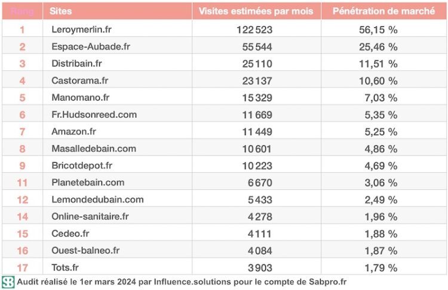Click the Sabpro logo icon in footer
Image resolution: width=448 pixels, height=290 pixels.
8,282
